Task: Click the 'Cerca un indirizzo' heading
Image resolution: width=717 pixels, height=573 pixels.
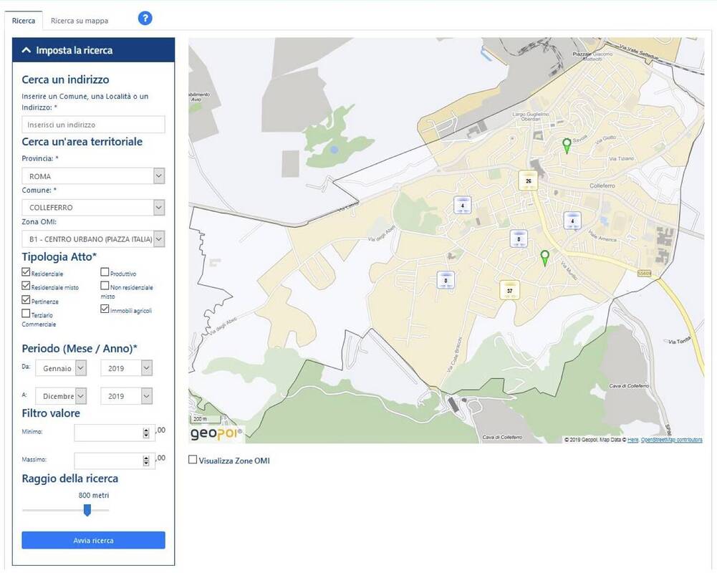Action: 65,80
